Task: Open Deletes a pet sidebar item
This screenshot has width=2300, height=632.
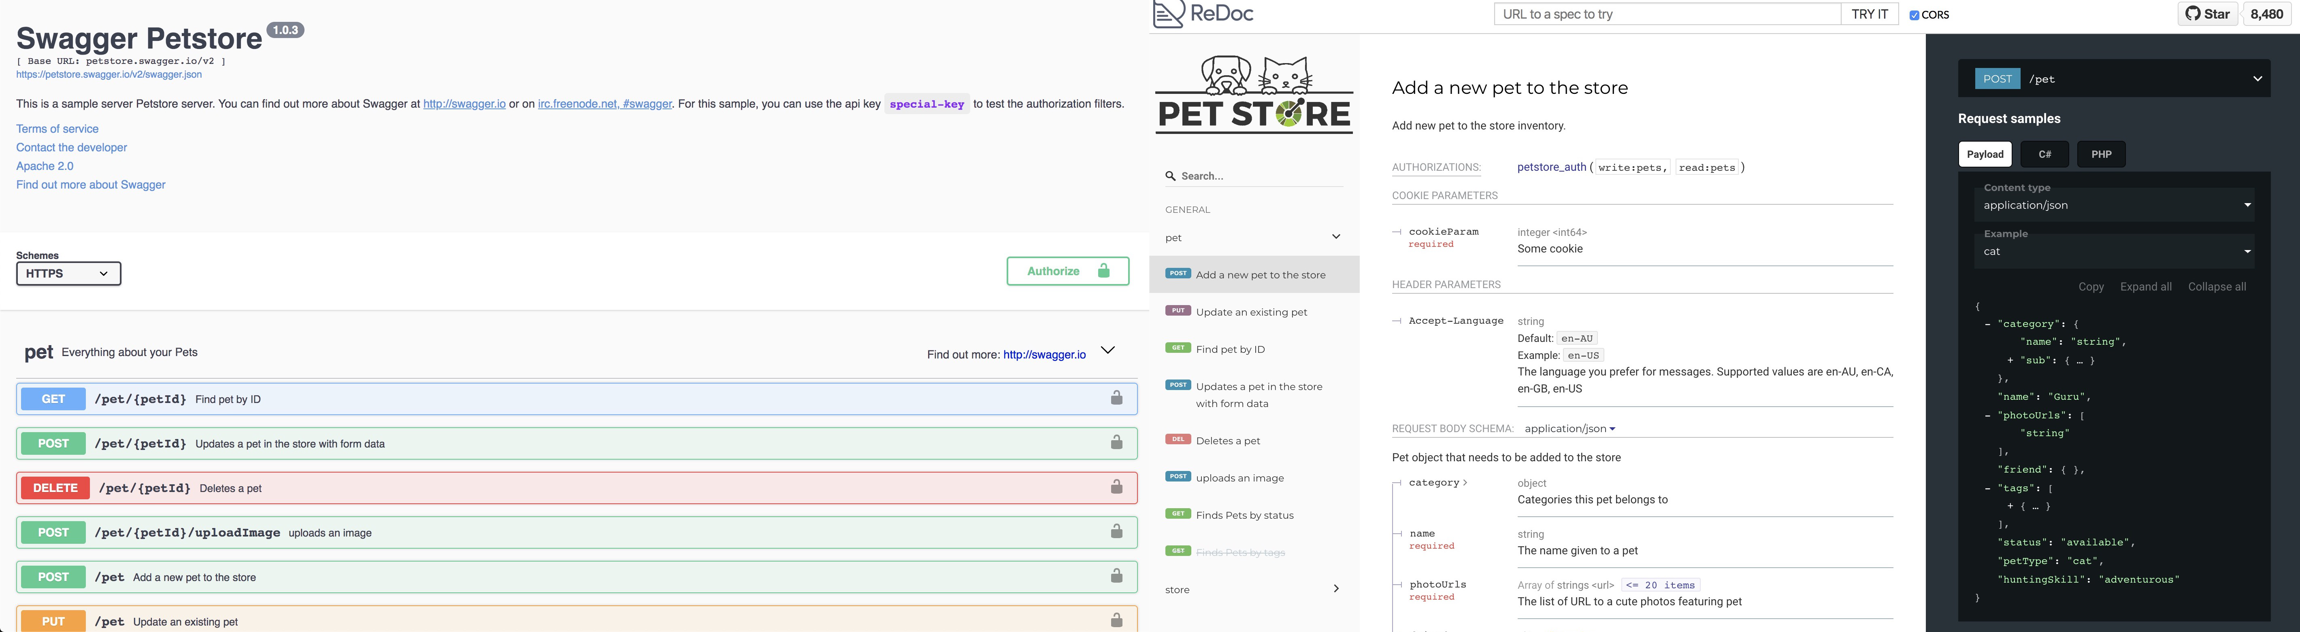Action: point(1254,440)
